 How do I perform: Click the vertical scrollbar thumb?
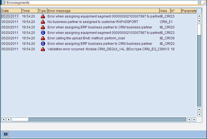pos(199,29)
